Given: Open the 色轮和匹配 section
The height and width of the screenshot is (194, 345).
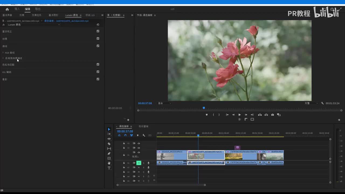Looking at the screenshot, I should click(8, 65).
